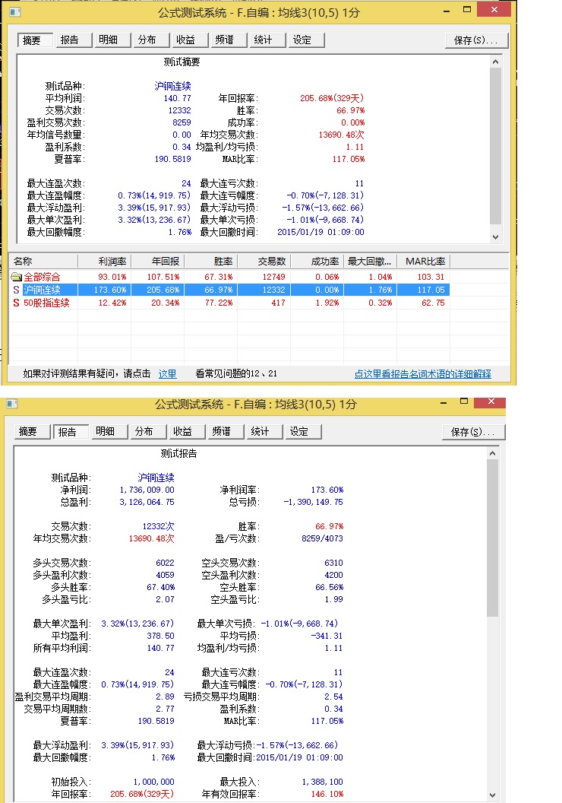Select 沪铜连续 row in results list
This screenshot has width=562, height=803.
[x=230, y=290]
